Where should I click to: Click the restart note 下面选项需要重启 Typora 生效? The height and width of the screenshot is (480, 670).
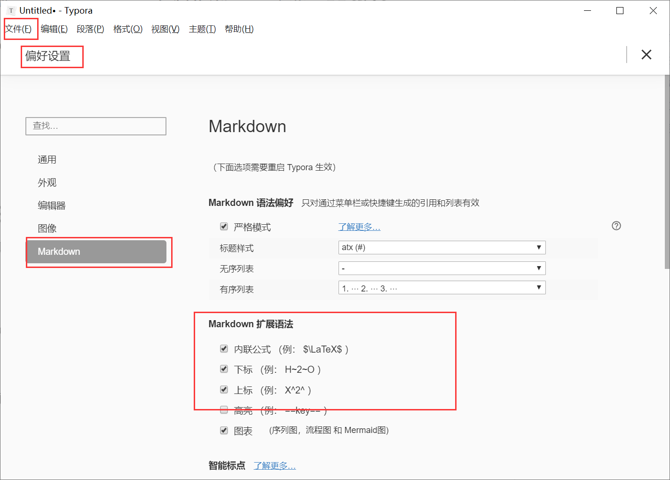(274, 167)
